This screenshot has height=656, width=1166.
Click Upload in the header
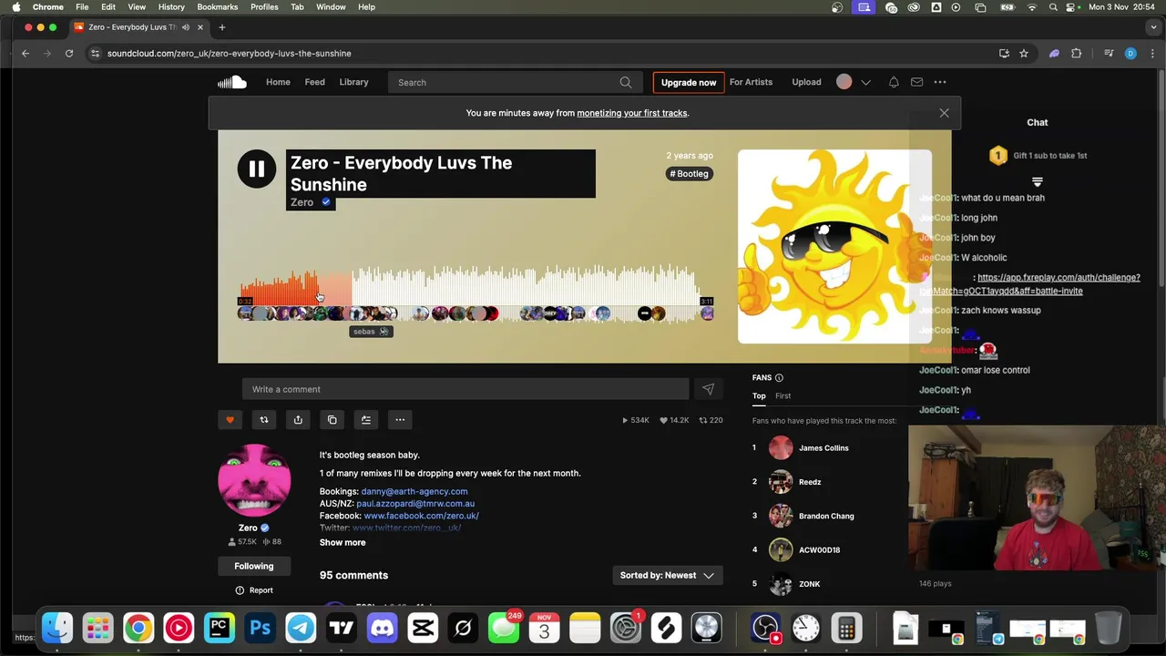(x=806, y=82)
